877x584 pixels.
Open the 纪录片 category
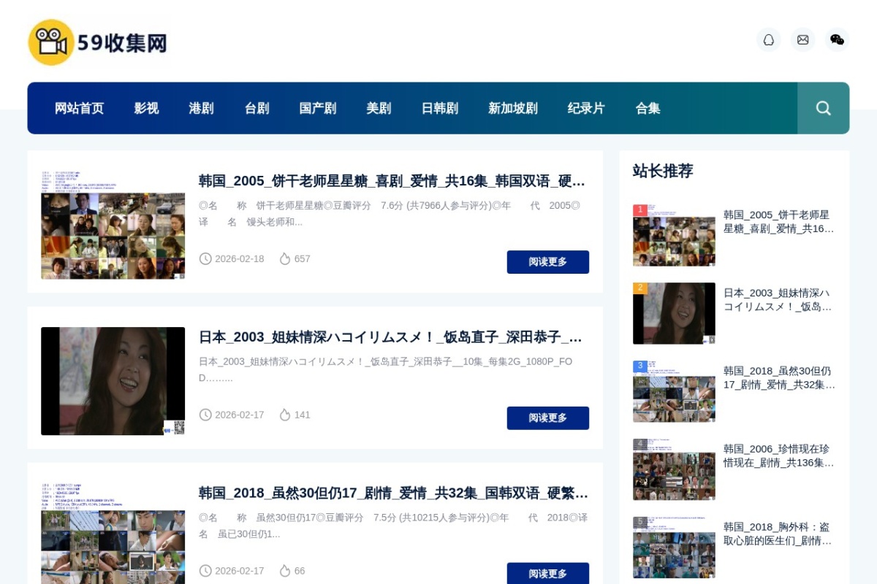point(586,108)
